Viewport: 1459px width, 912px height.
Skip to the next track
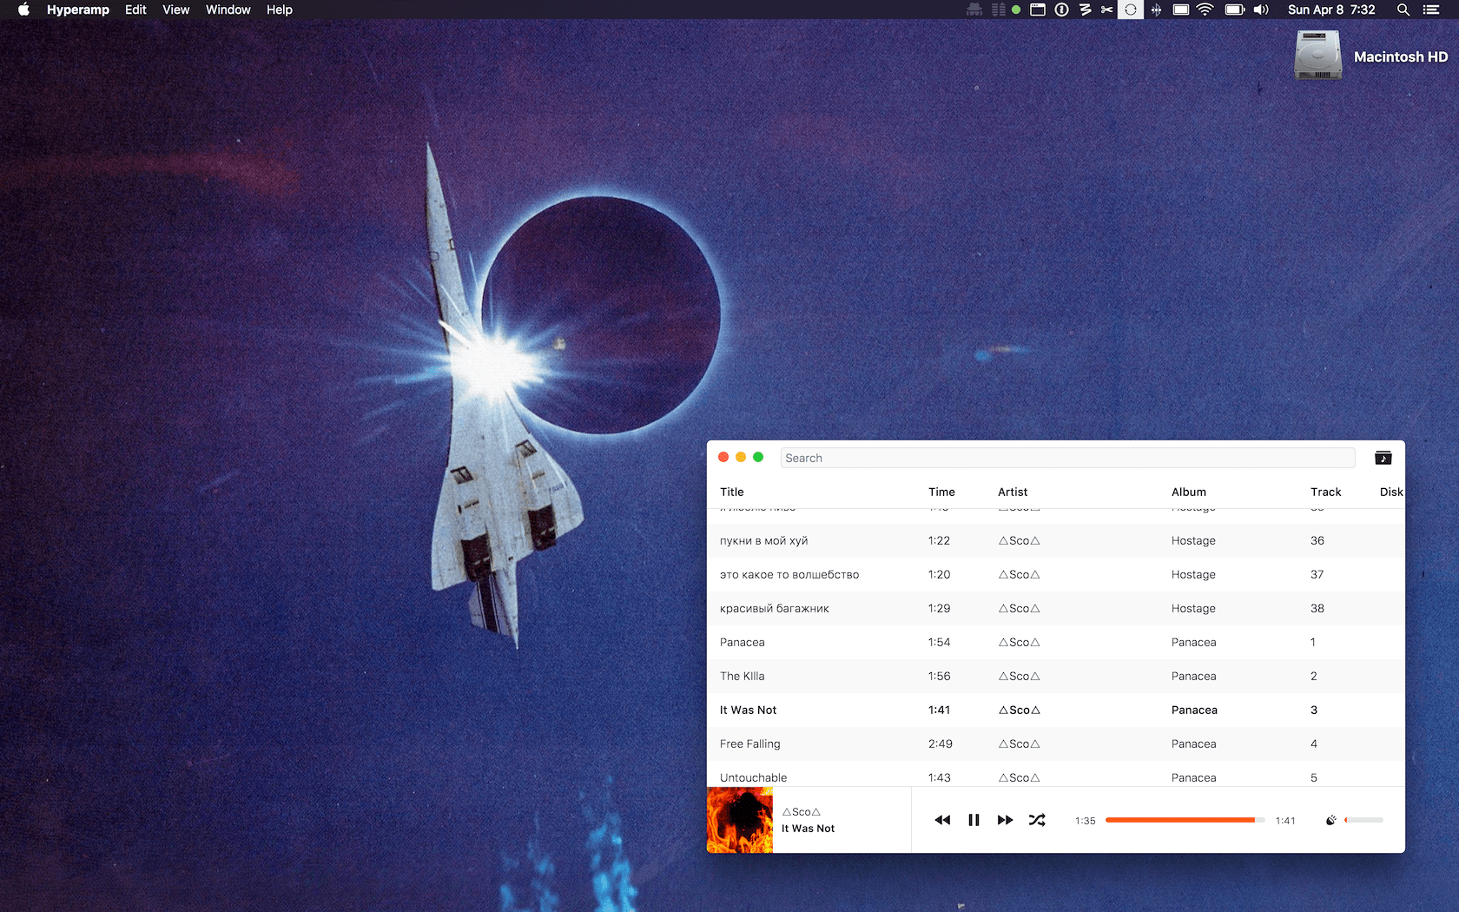point(1005,820)
